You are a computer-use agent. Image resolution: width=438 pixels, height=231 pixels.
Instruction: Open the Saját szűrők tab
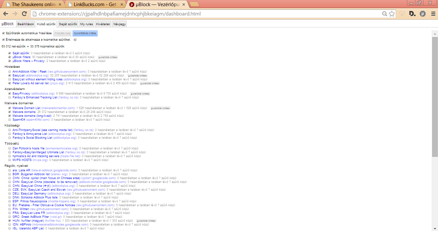(x=68, y=24)
